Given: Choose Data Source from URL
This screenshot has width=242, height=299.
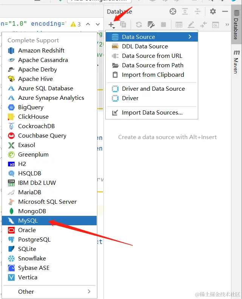Looking at the screenshot, I should 152,56.
